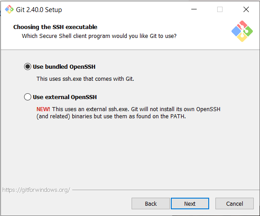Click the red NEW! label
This screenshot has height=216, width=260.
coord(43,109)
